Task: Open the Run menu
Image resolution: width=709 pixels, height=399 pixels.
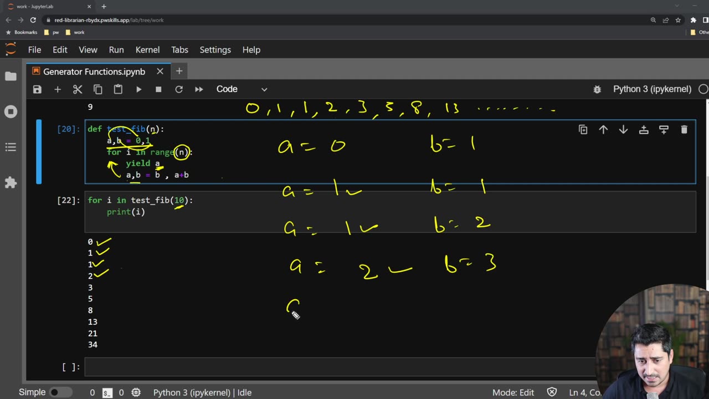Action: click(x=116, y=50)
